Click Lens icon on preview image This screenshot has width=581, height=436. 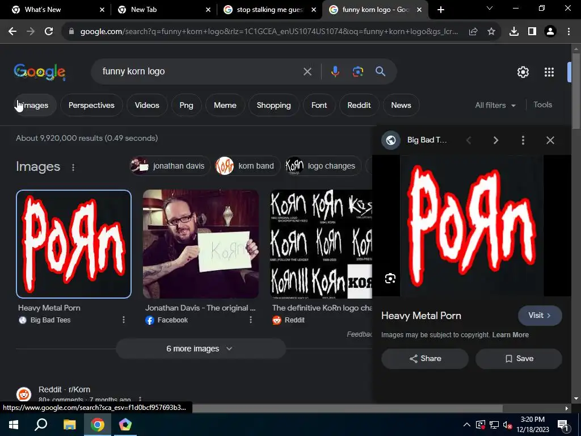(390, 278)
